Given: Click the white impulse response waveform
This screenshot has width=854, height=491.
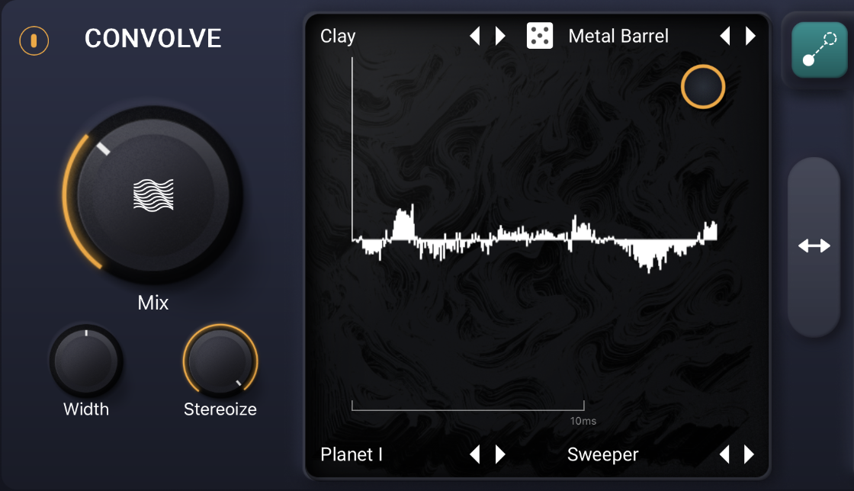Looking at the screenshot, I should pos(535,239).
